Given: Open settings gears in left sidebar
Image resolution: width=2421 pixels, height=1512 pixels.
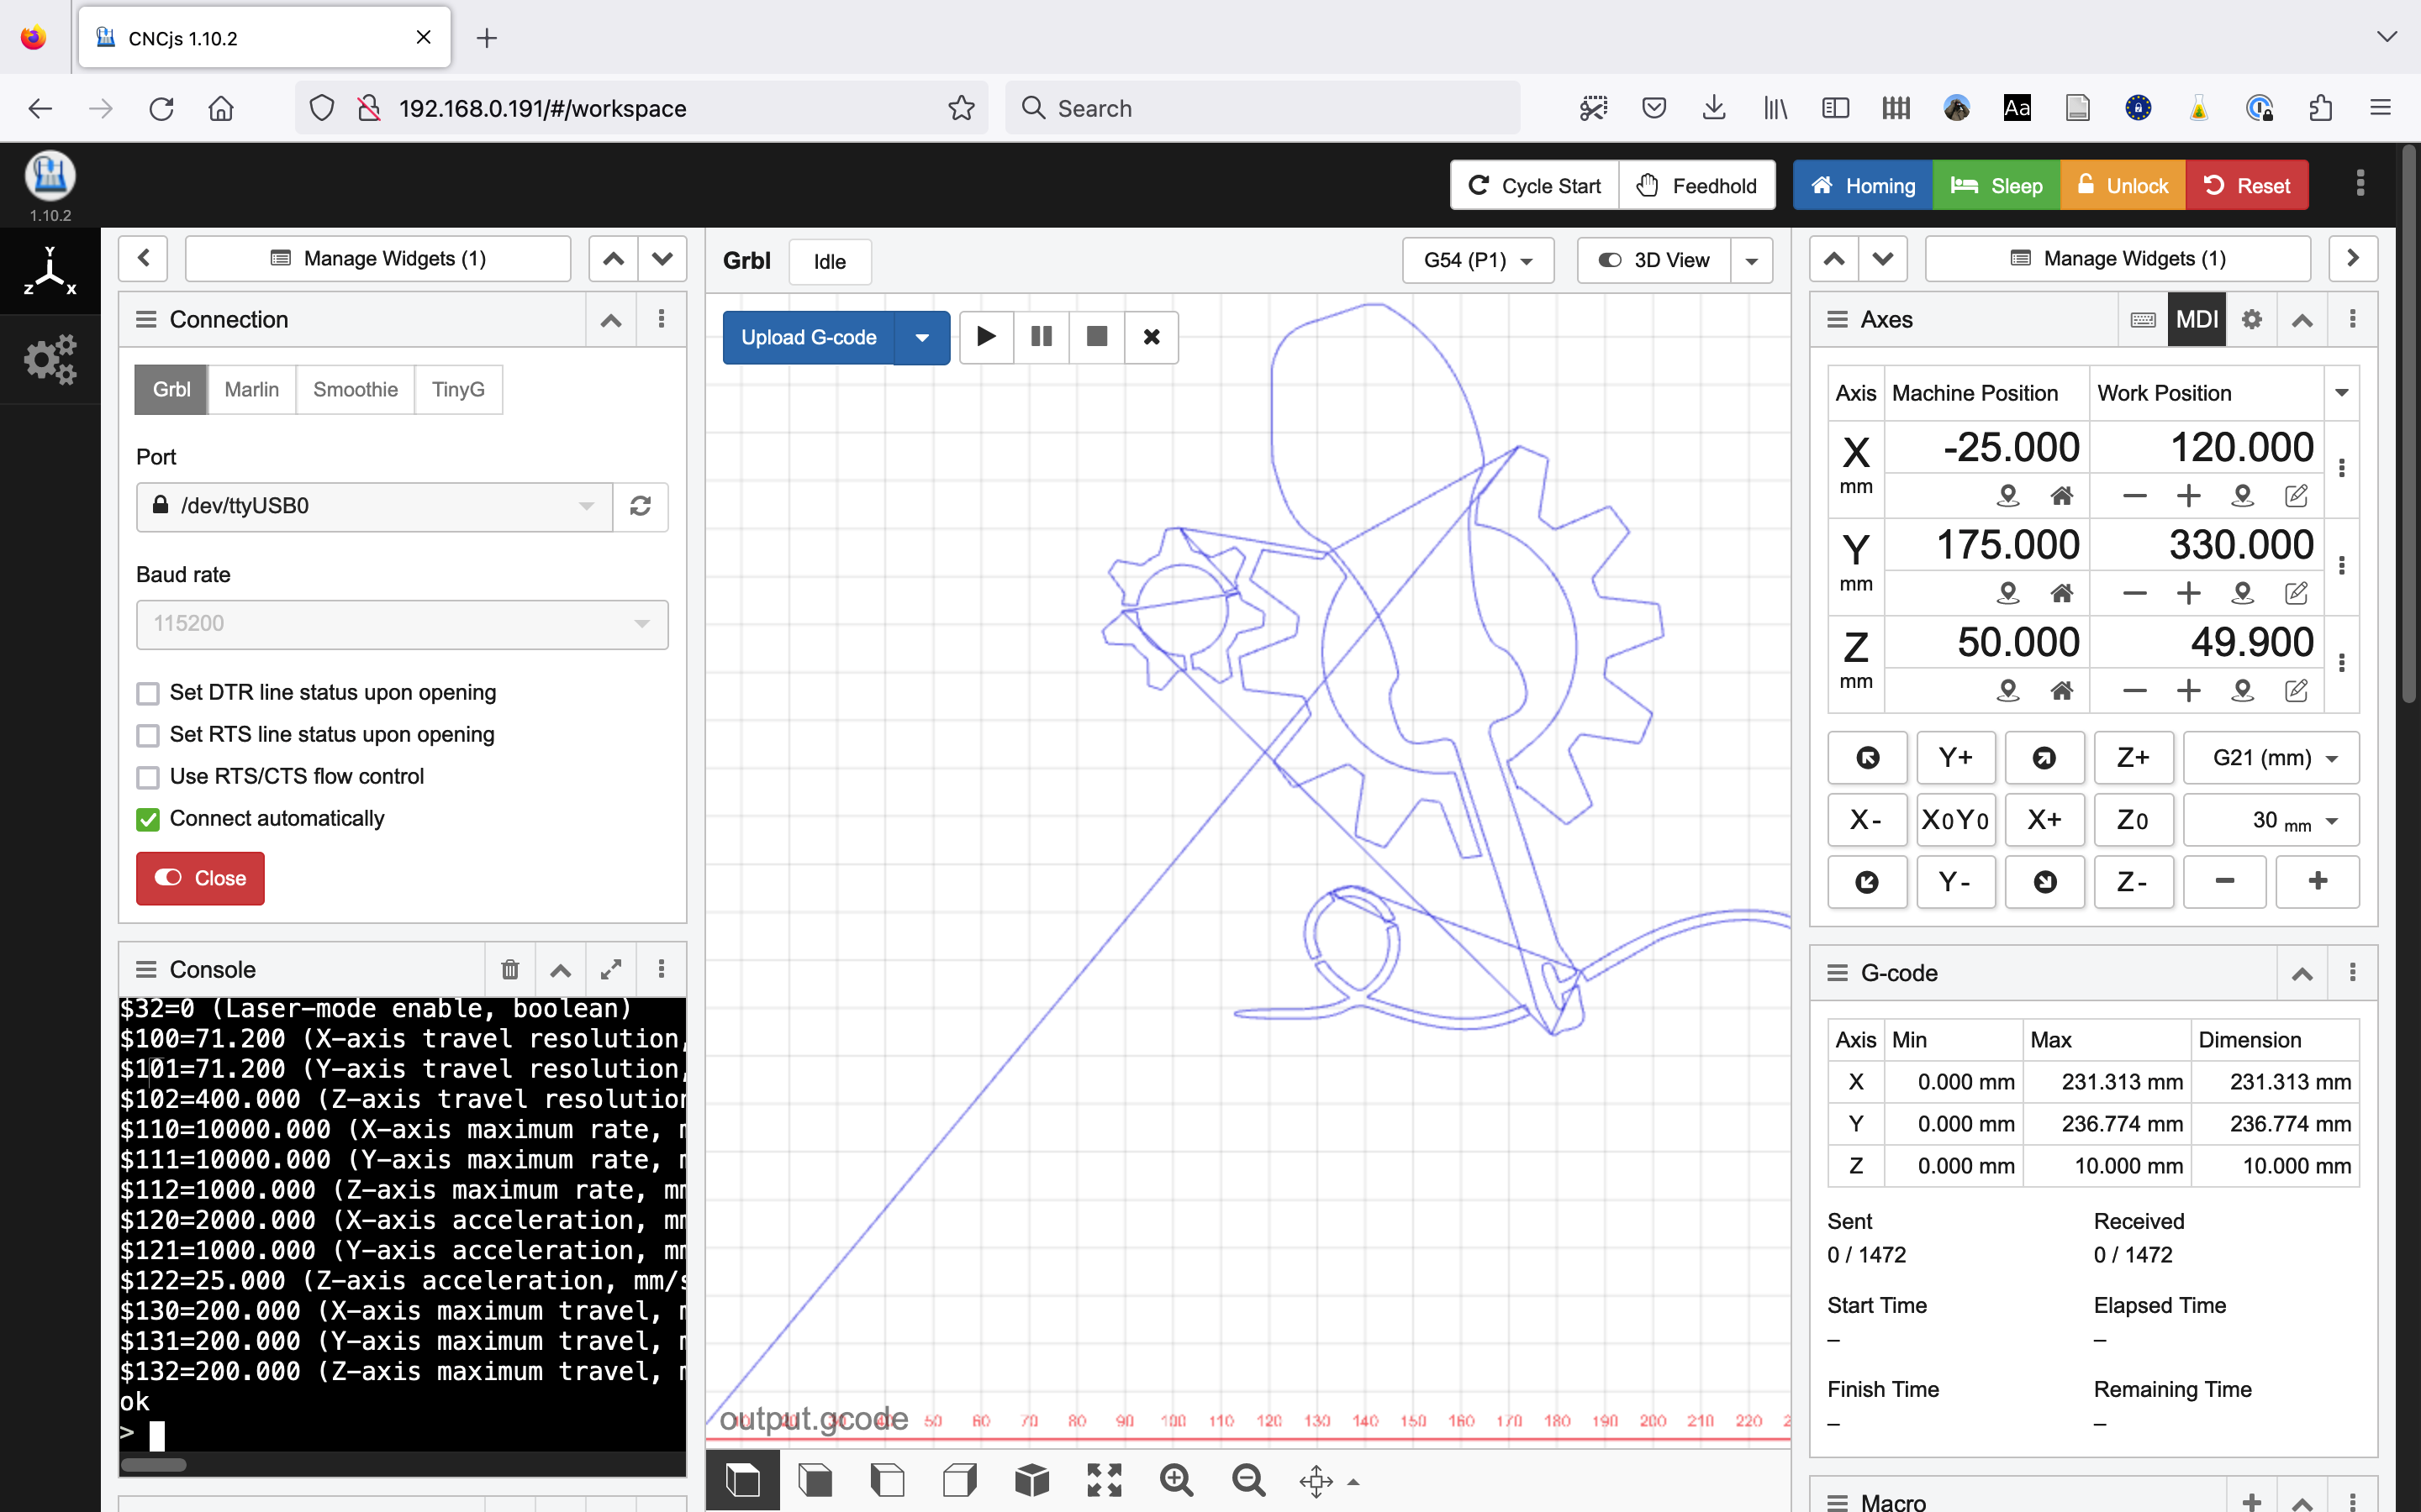Looking at the screenshot, I should pos(50,360).
